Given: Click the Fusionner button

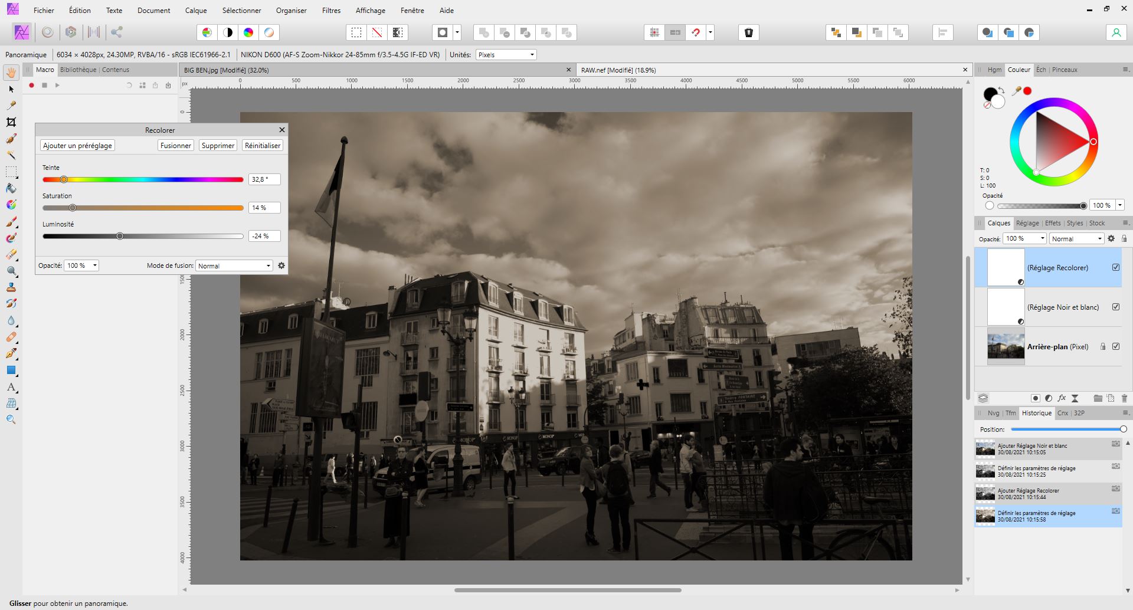Looking at the screenshot, I should point(176,145).
